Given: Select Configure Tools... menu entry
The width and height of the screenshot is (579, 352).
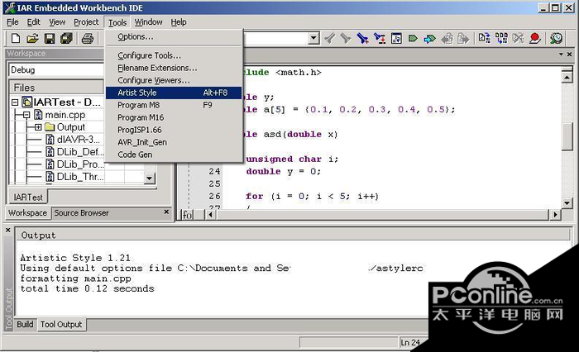Looking at the screenshot, I should pos(174,55).
